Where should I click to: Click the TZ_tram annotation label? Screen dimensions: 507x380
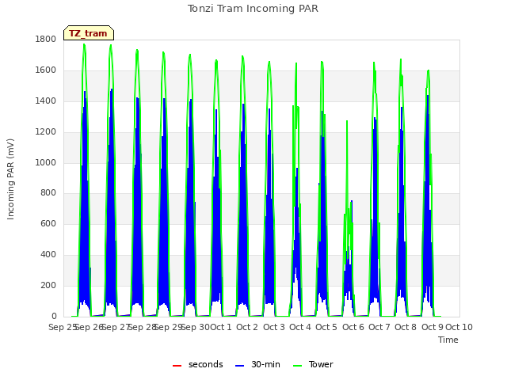pos(88,33)
